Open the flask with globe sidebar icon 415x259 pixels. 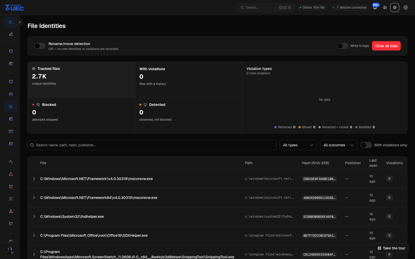click(x=10, y=211)
